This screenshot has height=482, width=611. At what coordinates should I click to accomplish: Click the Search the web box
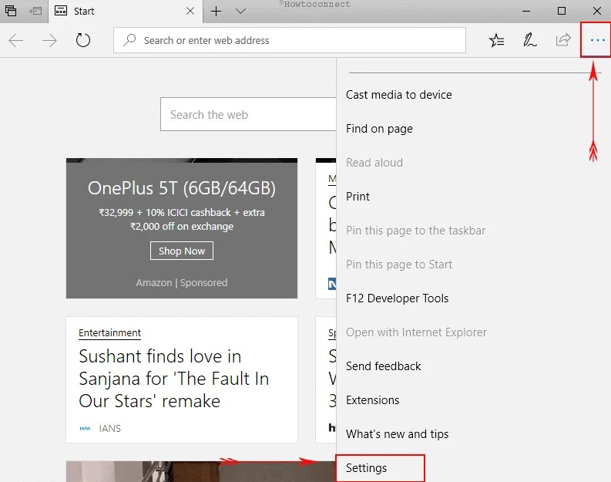pyautogui.click(x=248, y=114)
